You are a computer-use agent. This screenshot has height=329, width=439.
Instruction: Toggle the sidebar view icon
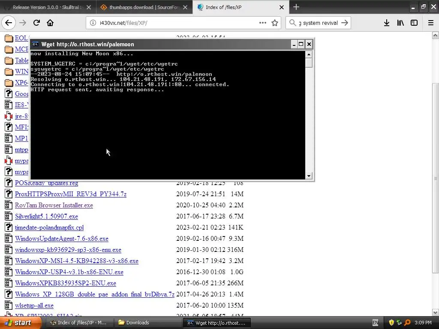click(414, 23)
